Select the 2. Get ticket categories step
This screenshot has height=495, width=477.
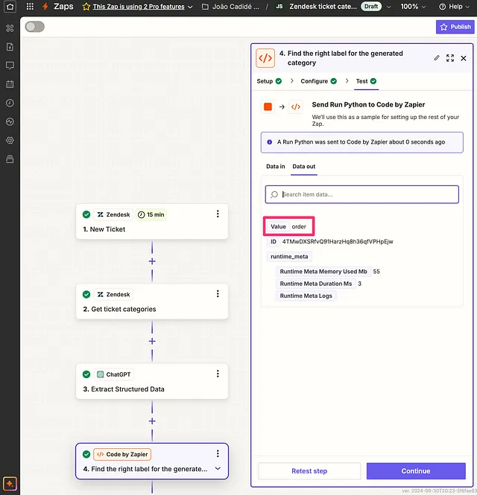point(152,301)
